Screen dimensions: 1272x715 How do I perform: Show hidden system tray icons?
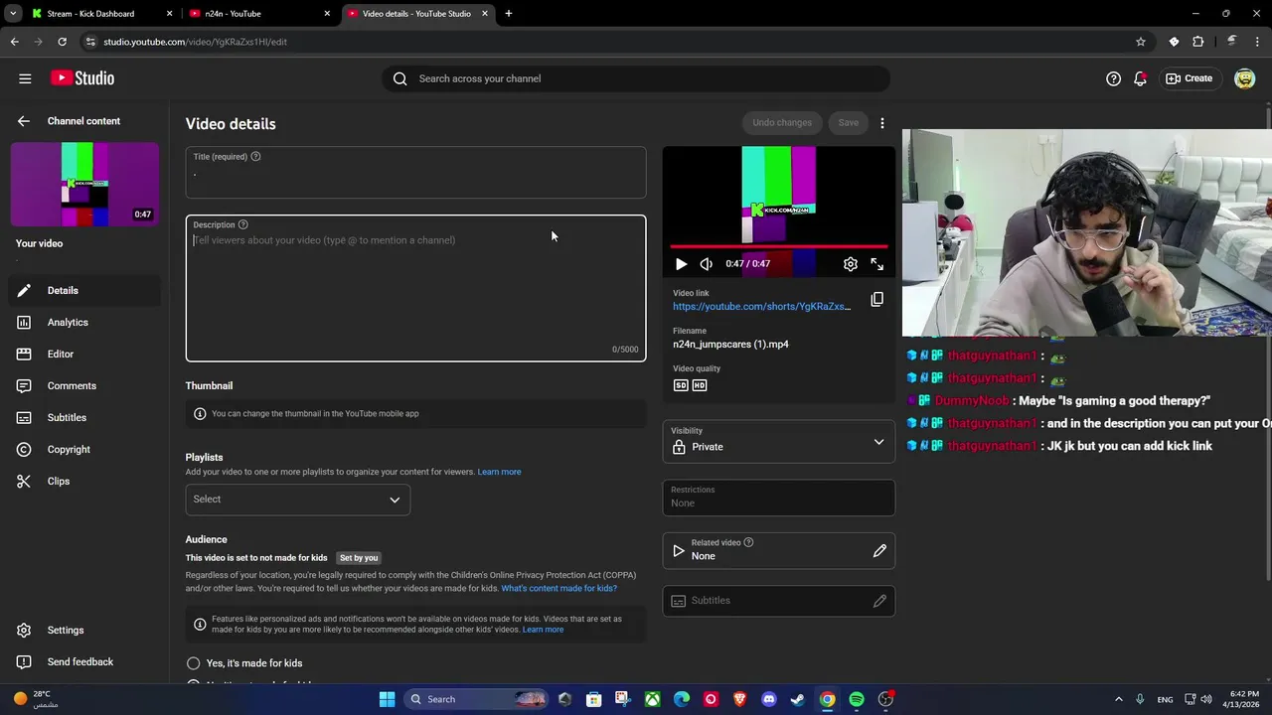point(1119,699)
